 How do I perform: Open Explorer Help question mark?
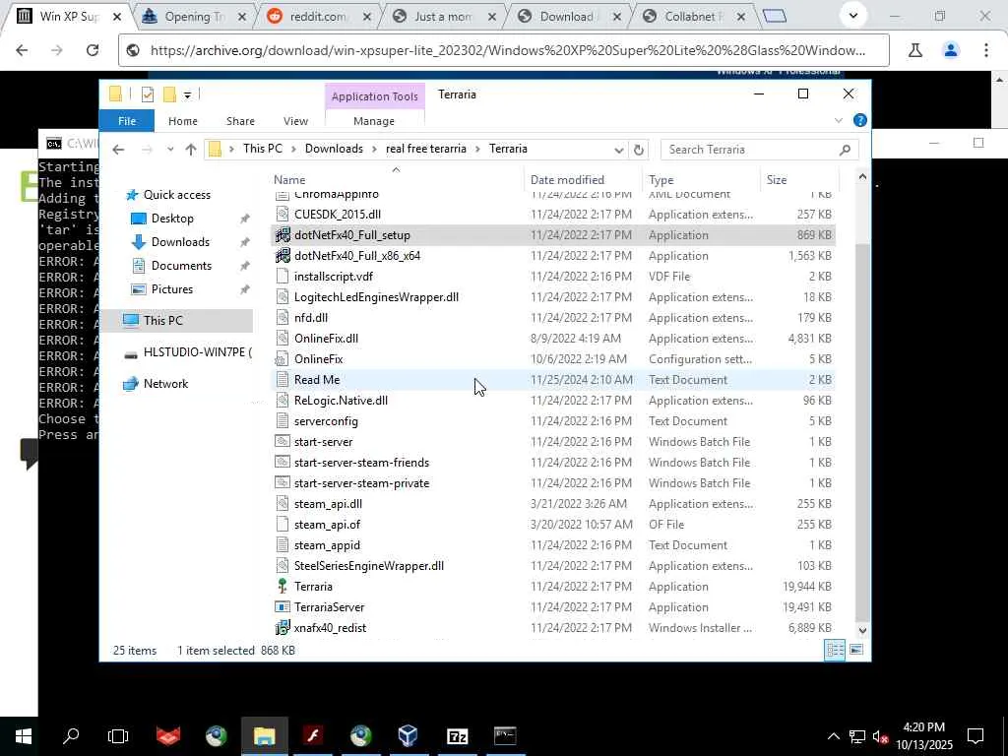[x=859, y=120]
